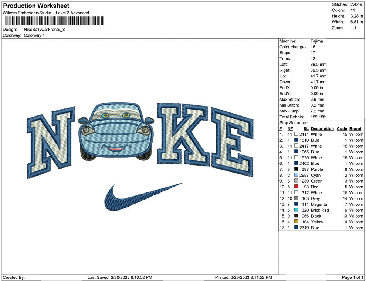Click the "Page 1 of 1" footer
This screenshot has height=281, width=366.
point(352,277)
